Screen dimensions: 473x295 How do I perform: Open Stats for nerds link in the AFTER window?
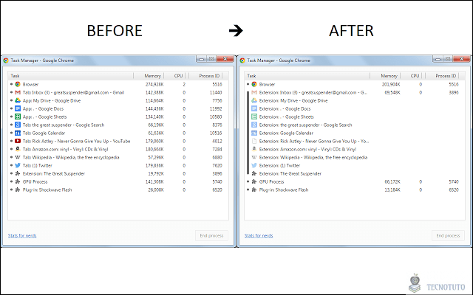(x=259, y=236)
